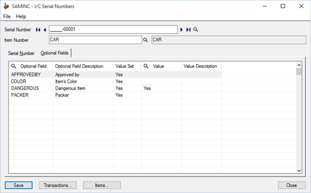The image size is (311, 193).
Task: Click the read-only item description field CAR
Action: [x=229, y=40]
